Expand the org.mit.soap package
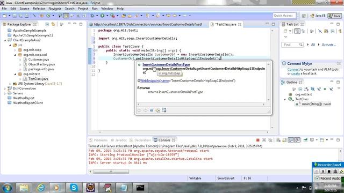 [x=15, y=50]
